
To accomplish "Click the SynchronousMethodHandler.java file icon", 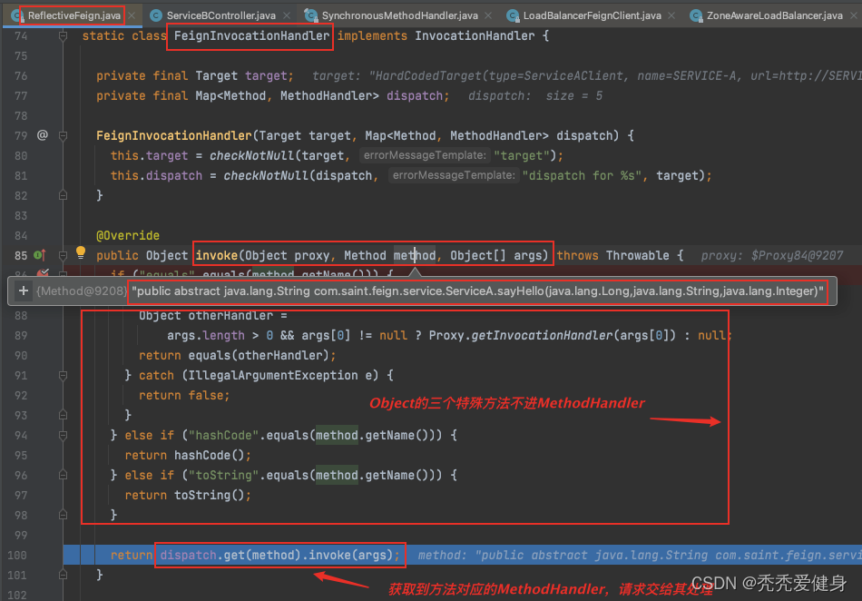I will 310,15.
